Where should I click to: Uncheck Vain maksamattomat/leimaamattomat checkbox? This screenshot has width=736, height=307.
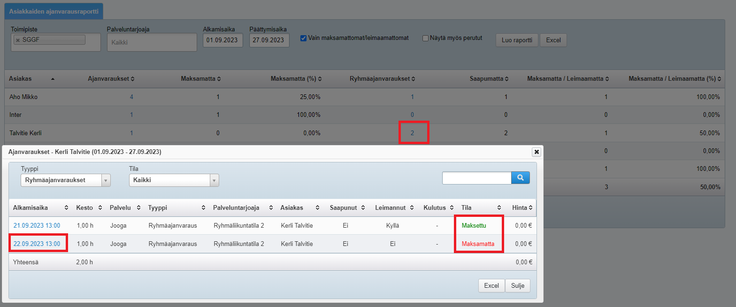coord(303,38)
